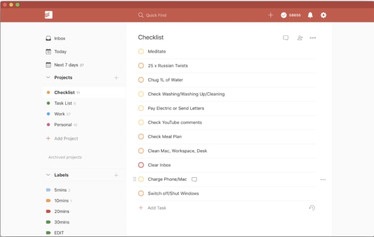374x237 pixels.
Task: Check off the Meditate task
Action: [141, 51]
